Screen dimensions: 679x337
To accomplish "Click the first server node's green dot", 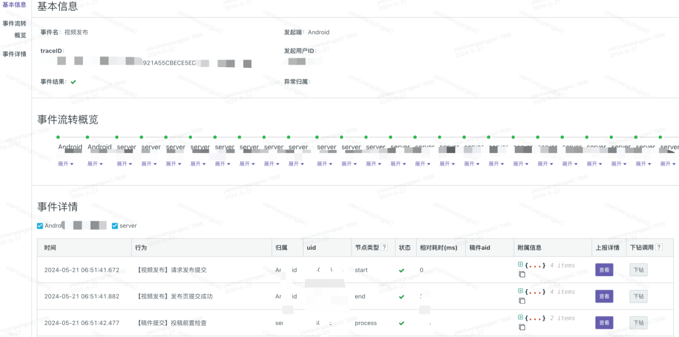I will click(116, 137).
